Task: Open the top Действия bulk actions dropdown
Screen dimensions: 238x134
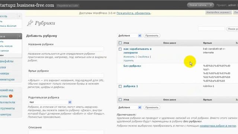Action: (x=129, y=36)
